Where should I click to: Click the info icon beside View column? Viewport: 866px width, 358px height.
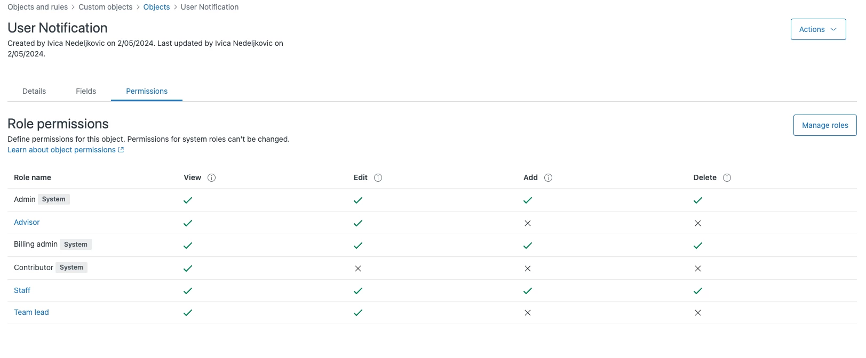pos(212,178)
